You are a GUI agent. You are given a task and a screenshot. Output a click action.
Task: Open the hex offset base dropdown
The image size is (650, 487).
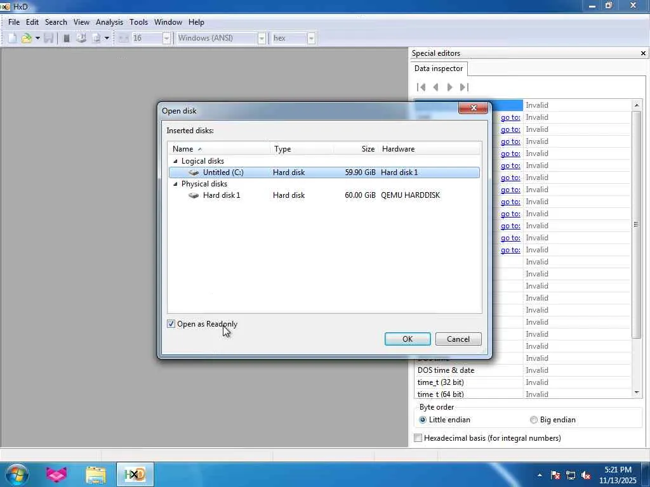tap(311, 38)
